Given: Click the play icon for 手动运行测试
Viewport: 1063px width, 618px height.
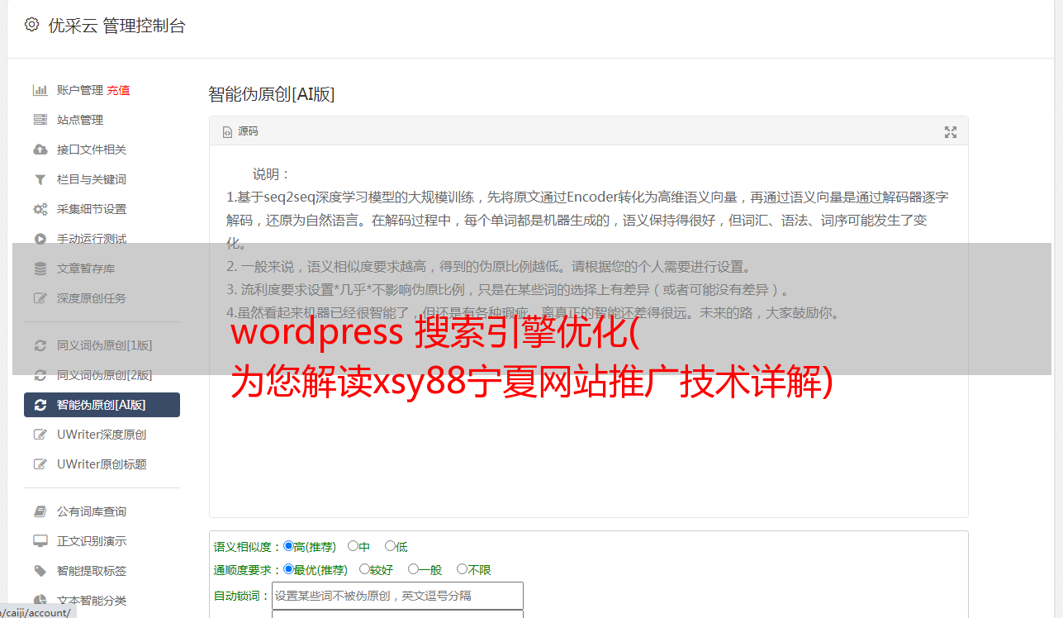Looking at the screenshot, I should (x=40, y=239).
